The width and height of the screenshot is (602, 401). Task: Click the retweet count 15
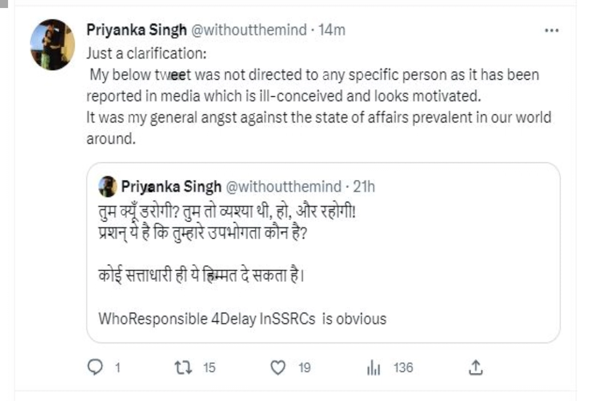[209, 368]
